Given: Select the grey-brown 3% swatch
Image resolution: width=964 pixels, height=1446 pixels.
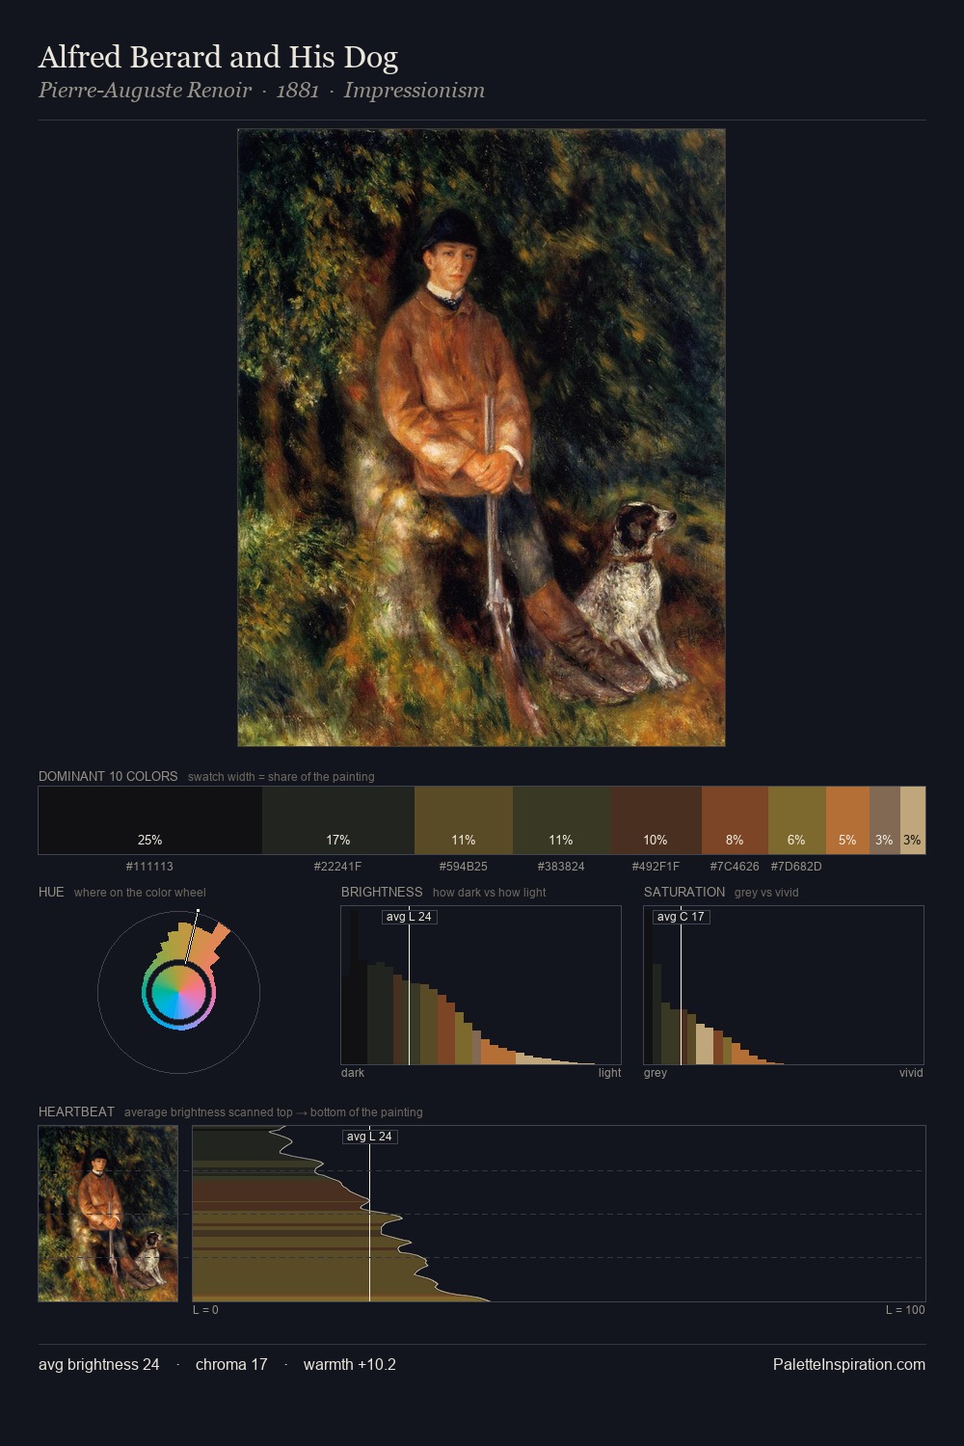Looking at the screenshot, I should click(x=885, y=820).
